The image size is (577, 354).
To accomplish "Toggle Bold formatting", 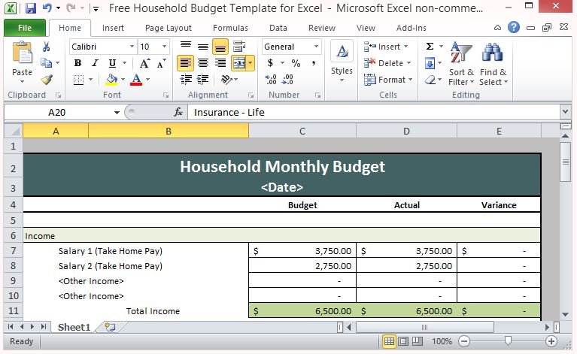I will point(77,63).
